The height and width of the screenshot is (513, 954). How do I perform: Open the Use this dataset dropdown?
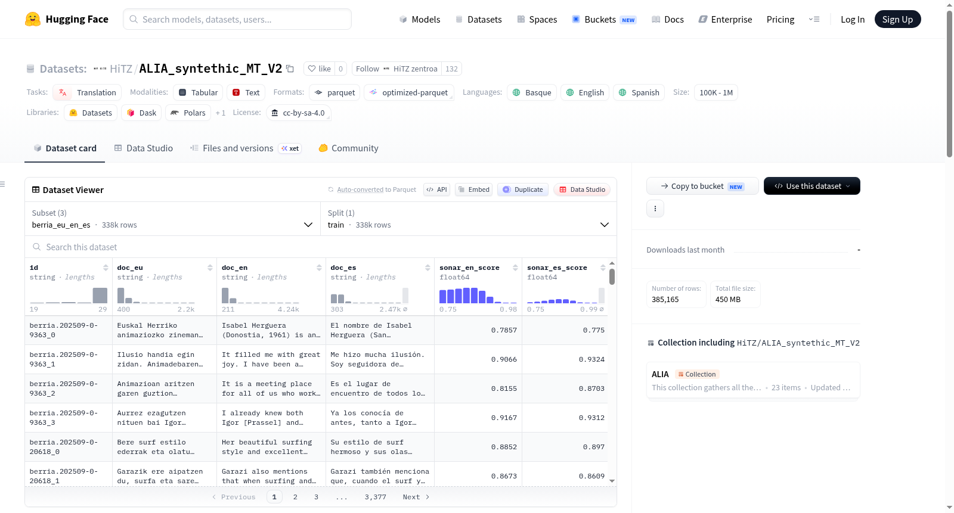pyautogui.click(x=811, y=186)
